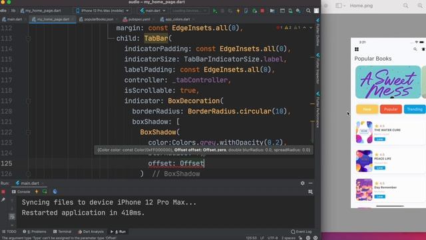The width and height of the screenshot is (426, 240).
Task: Pin the Run tab with the pin icon
Action: (x=3, y=200)
